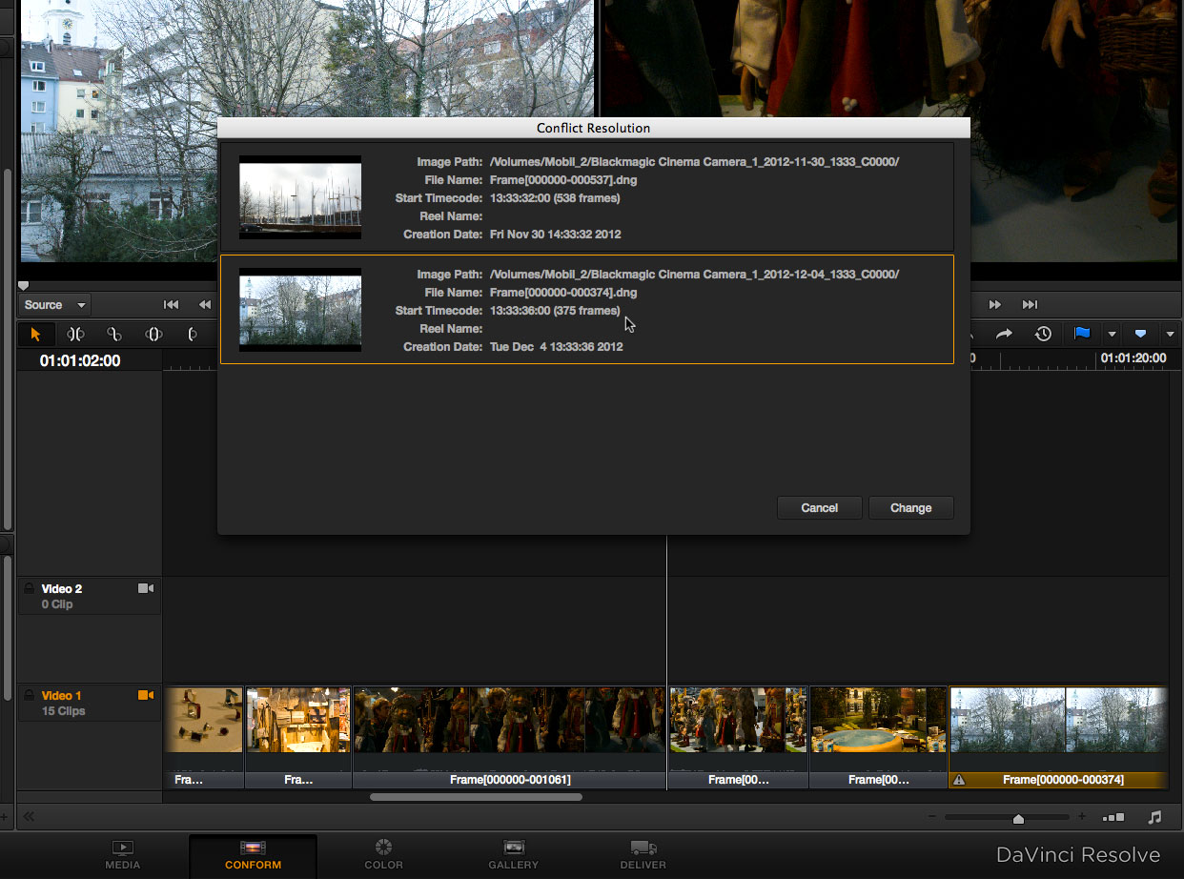
Task: Open the Source dropdown menu
Action: tap(54, 305)
